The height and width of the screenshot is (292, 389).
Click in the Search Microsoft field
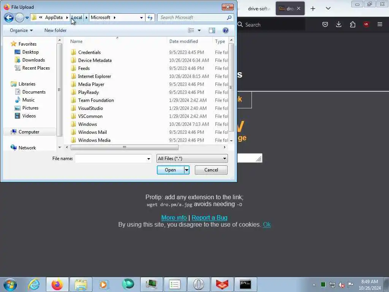point(192,17)
